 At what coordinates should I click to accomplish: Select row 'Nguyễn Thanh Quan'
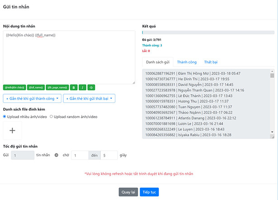(x=195, y=90)
